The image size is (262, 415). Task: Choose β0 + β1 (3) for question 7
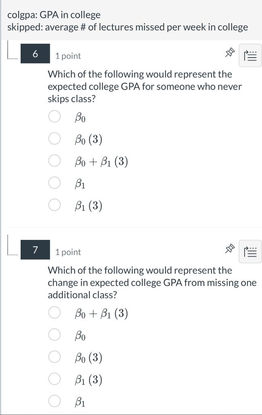54,313
